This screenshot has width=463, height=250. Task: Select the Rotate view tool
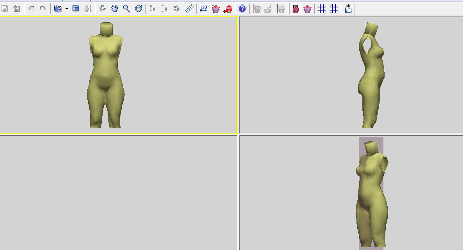tap(102, 9)
